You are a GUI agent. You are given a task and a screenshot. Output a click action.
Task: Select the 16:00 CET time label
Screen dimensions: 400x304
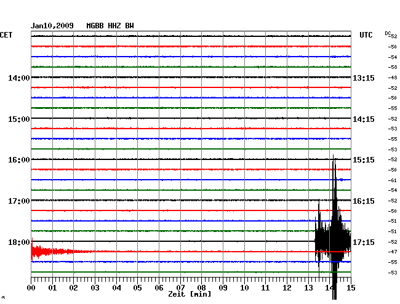pos(19,160)
